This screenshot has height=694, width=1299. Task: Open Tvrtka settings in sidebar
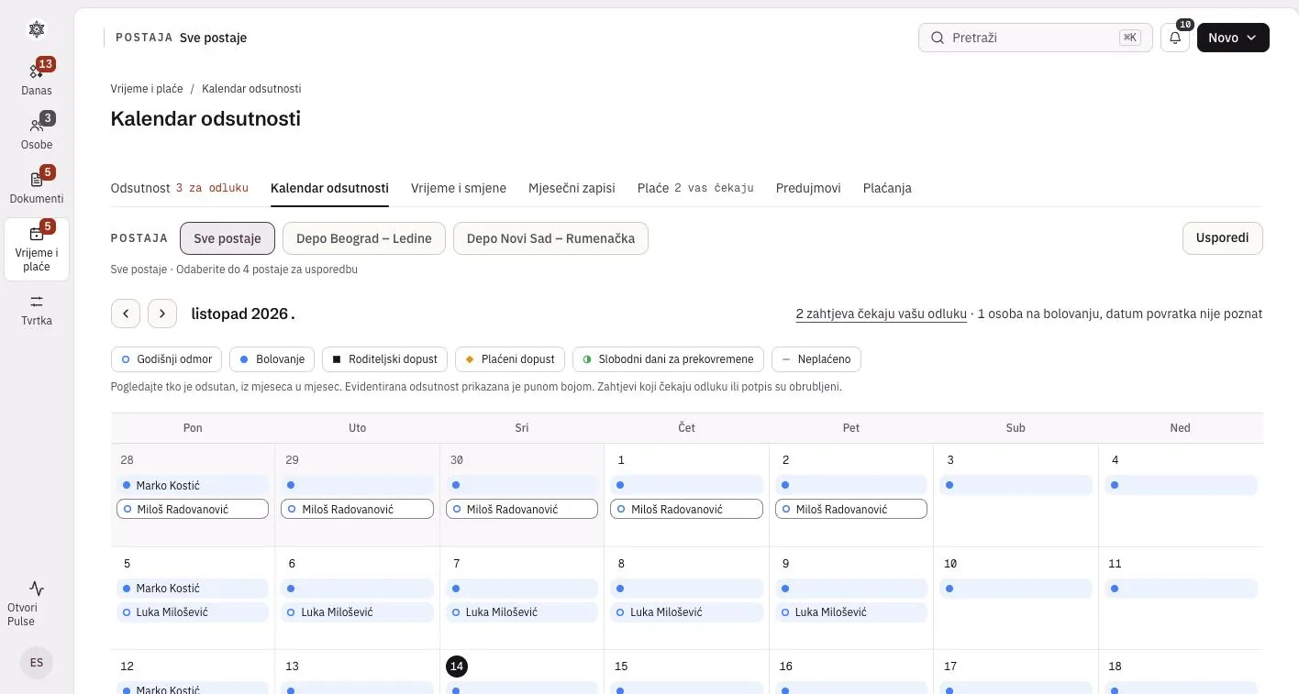37,311
